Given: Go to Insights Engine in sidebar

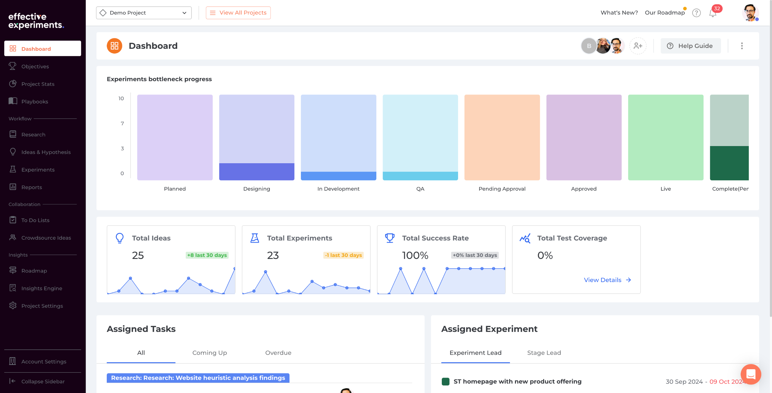Looking at the screenshot, I should tap(42, 288).
